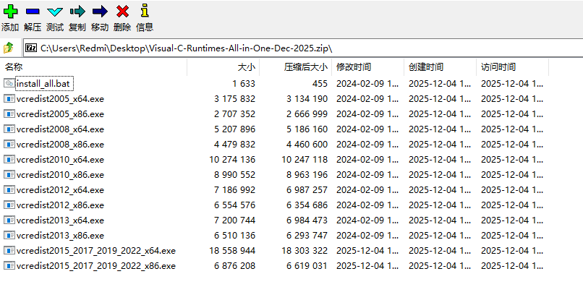Click packed size value 2 666 999
Image resolution: width=583 pixels, height=300 pixels.
pos(307,114)
